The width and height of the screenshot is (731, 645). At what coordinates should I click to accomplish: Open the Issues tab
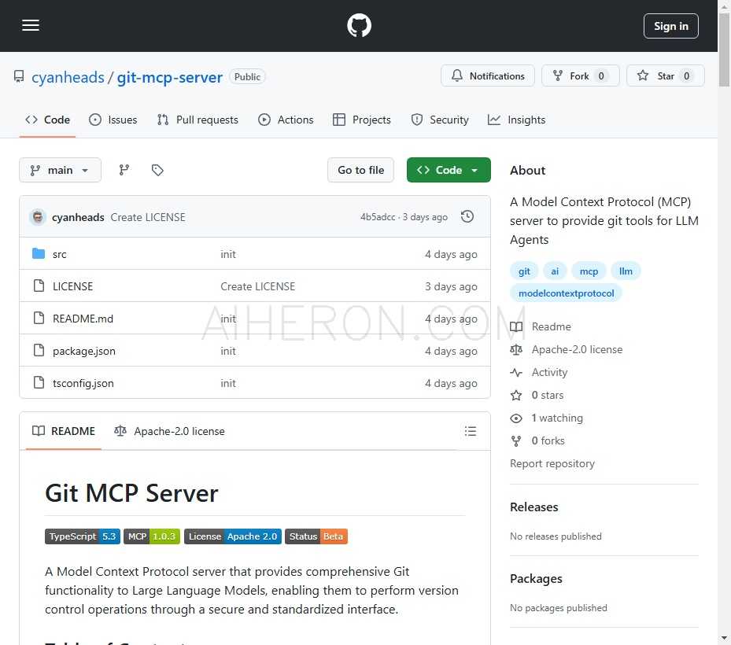[113, 120]
